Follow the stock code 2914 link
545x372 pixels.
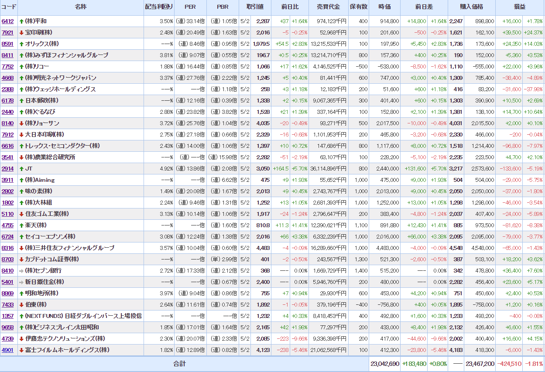pyautogui.click(x=7, y=169)
